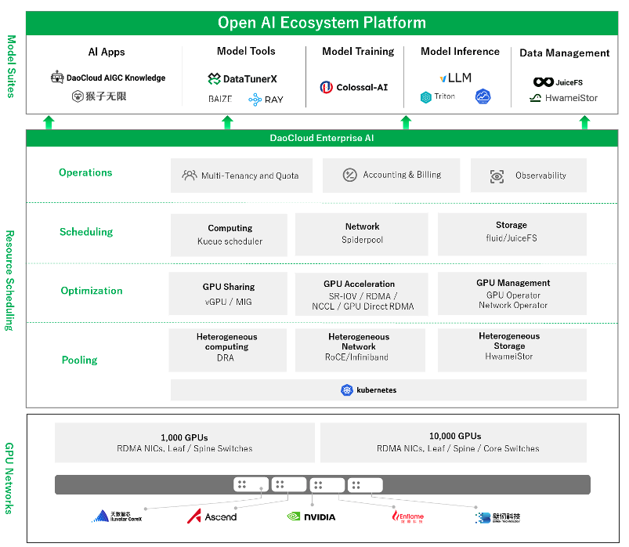
Task: Click the Triton hexagon icon
Action: click(426, 97)
